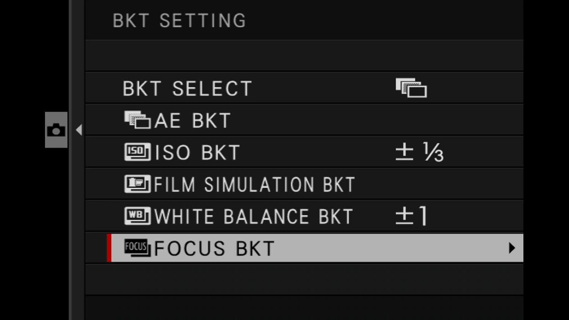Screen dimensions: 569x320
Task: Click the BKT SELECT current mode icon
Action: tap(411, 88)
